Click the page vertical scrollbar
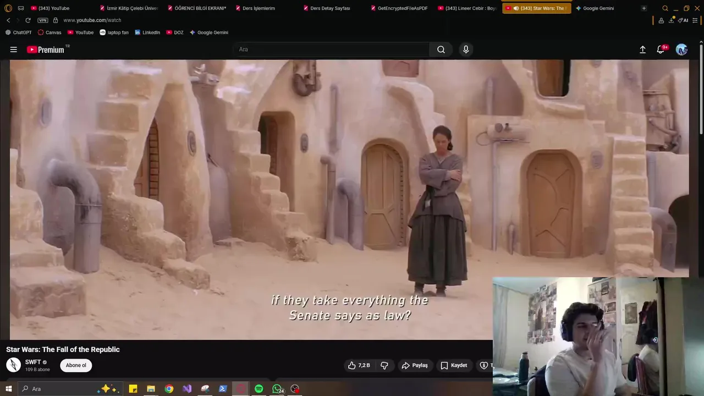Image resolution: width=704 pixels, height=396 pixels. click(701, 88)
